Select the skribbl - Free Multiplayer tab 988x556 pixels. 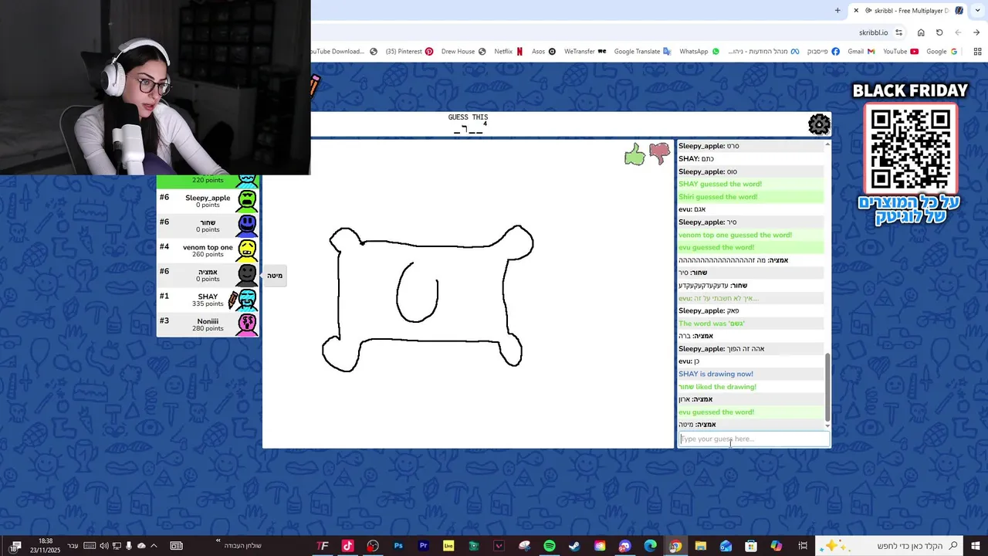pyautogui.click(x=909, y=10)
